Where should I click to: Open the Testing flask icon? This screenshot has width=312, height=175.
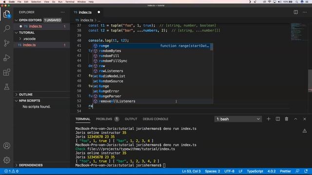coord(6,87)
